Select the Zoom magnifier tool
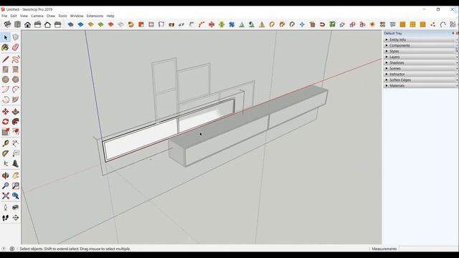Image resolution: width=459 pixels, height=258 pixels. click(x=6, y=186)
